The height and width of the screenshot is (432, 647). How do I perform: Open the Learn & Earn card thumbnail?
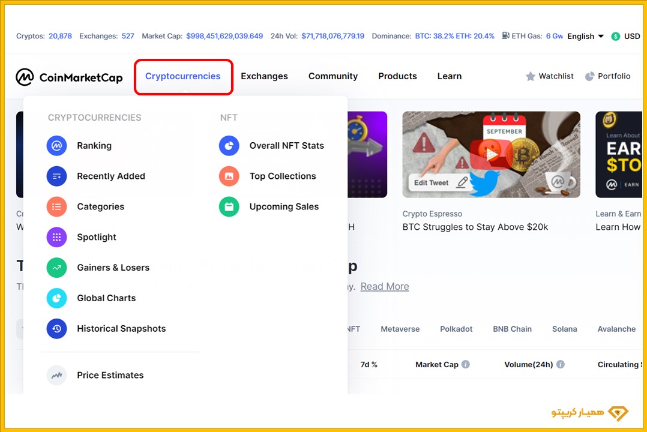click(x=619, y=154)
